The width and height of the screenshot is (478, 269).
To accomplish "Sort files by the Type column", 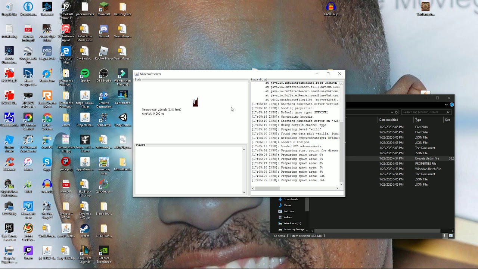I will (x=418, y=120).
